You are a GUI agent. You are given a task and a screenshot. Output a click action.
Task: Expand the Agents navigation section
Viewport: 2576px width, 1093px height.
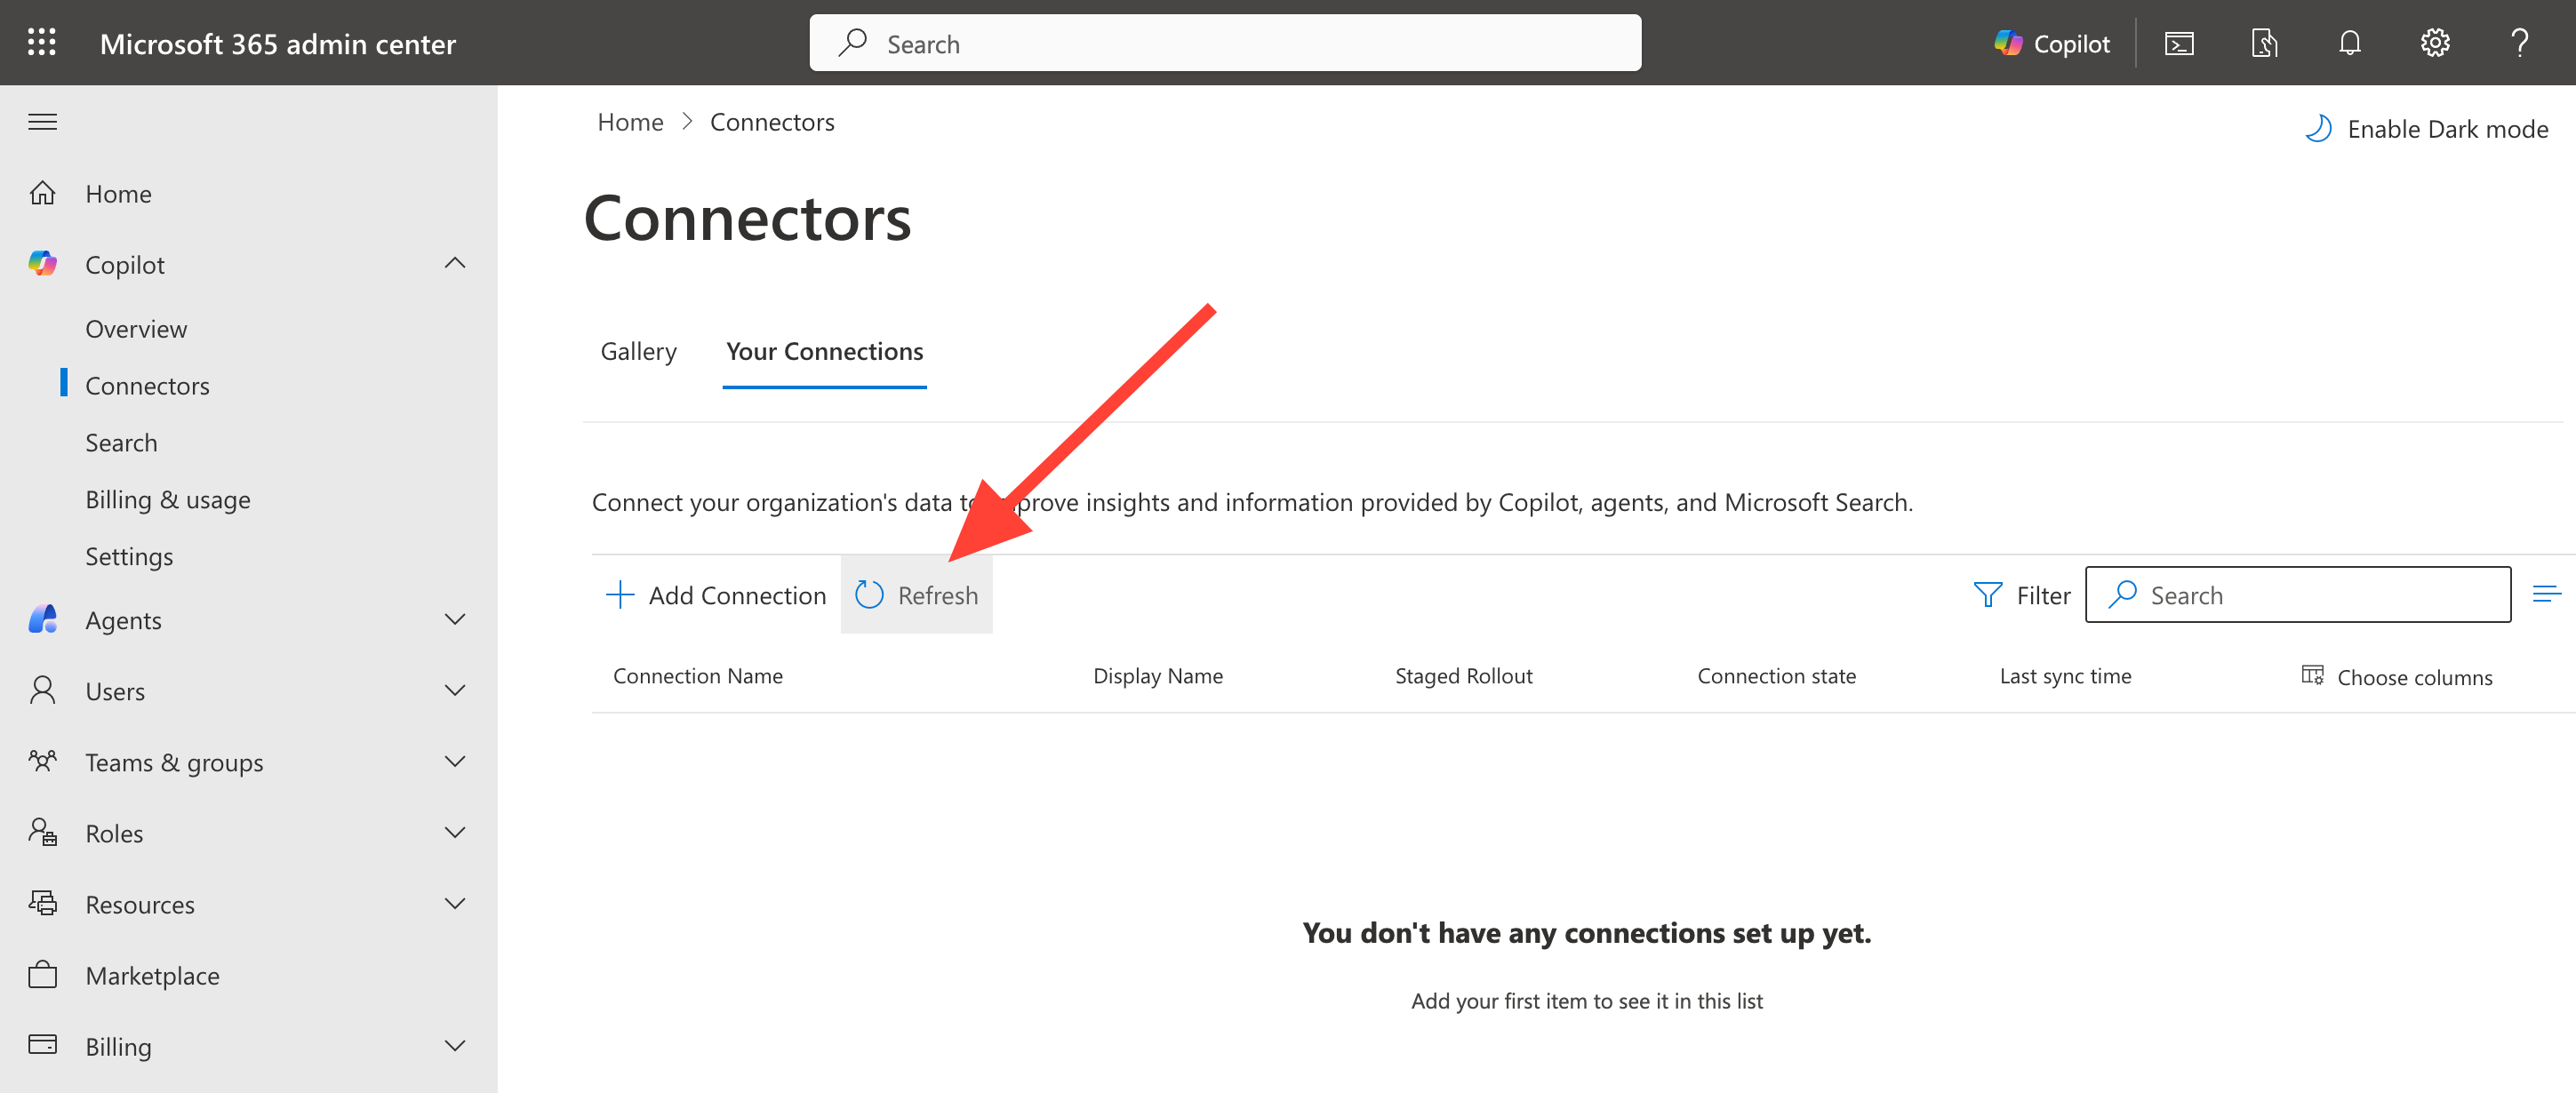454,620
